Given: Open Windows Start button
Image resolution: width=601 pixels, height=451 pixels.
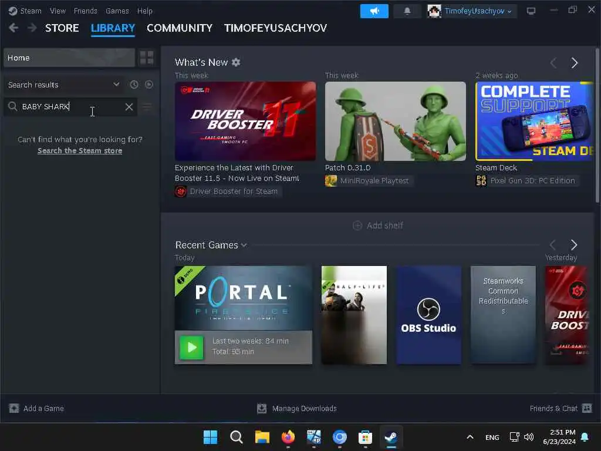Looking at the screenshot, I should point(210,437).
